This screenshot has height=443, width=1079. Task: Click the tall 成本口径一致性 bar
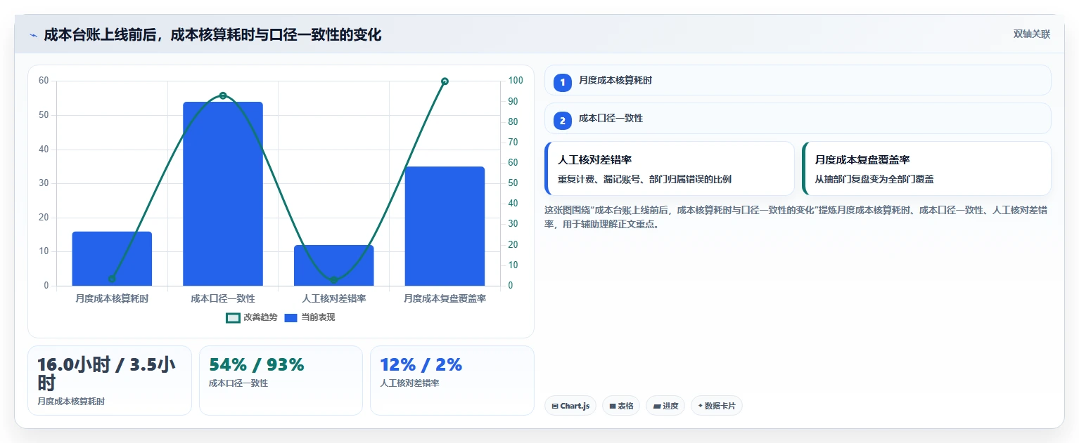pyautogui.click(x=223, y=194)
